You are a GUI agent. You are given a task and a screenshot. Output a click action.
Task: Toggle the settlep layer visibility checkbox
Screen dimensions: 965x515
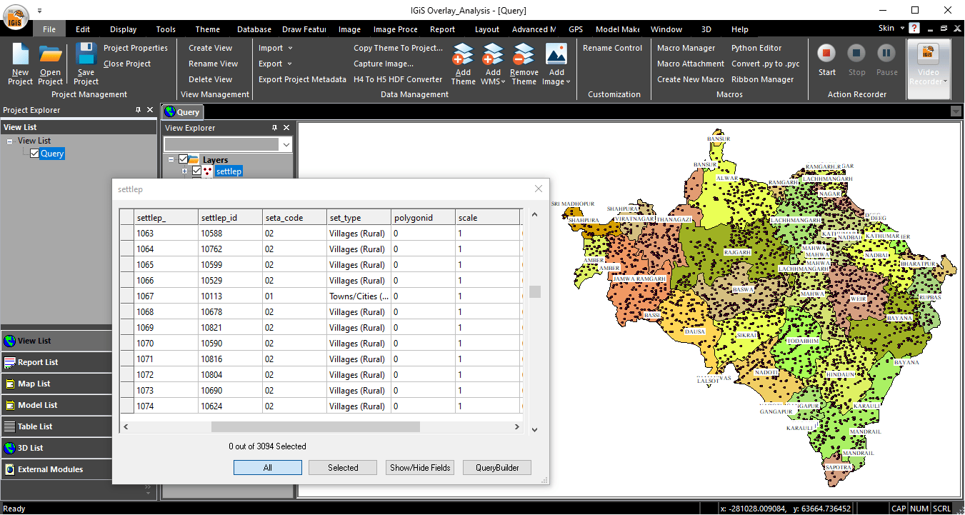click(196, 171)
